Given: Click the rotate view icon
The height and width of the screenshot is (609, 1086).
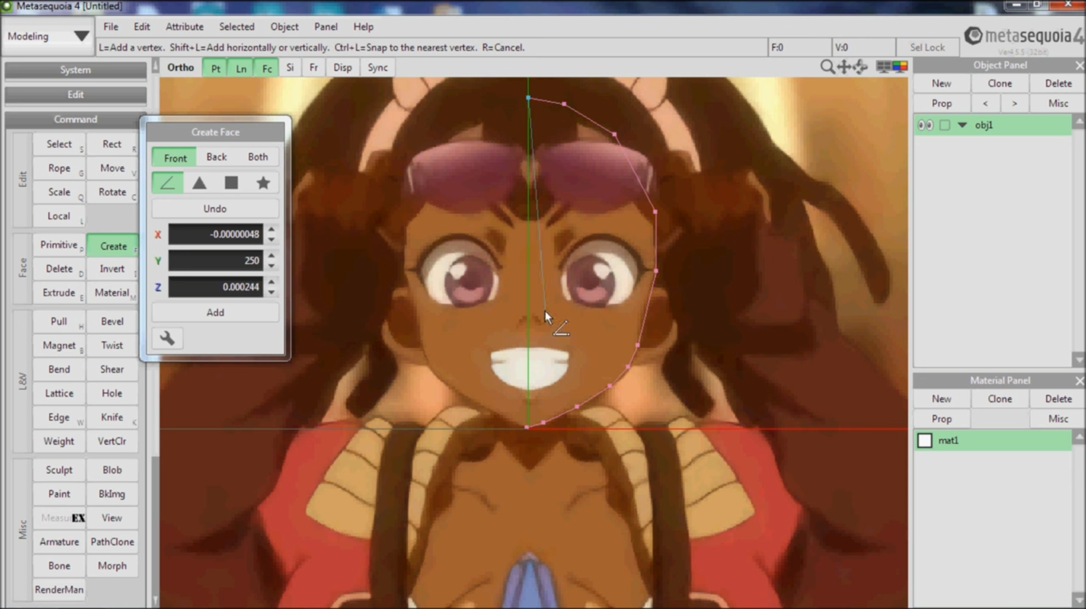Looking at the screenshot, I should tap(860, 67).
